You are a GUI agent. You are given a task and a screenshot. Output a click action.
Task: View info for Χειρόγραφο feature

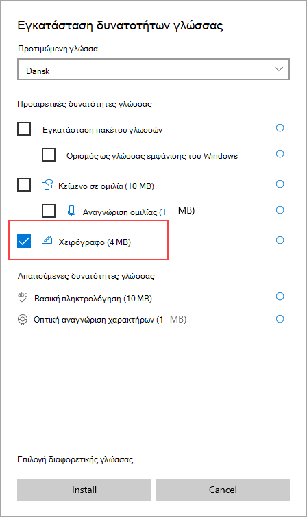click(280, 240)
